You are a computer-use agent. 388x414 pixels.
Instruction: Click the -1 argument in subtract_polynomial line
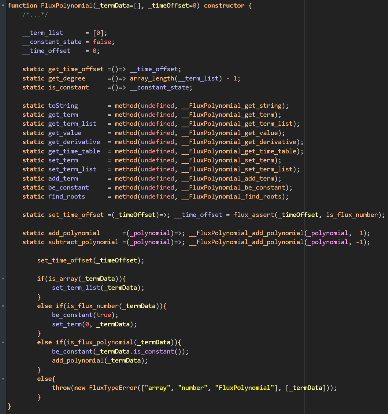coord(359,242)
